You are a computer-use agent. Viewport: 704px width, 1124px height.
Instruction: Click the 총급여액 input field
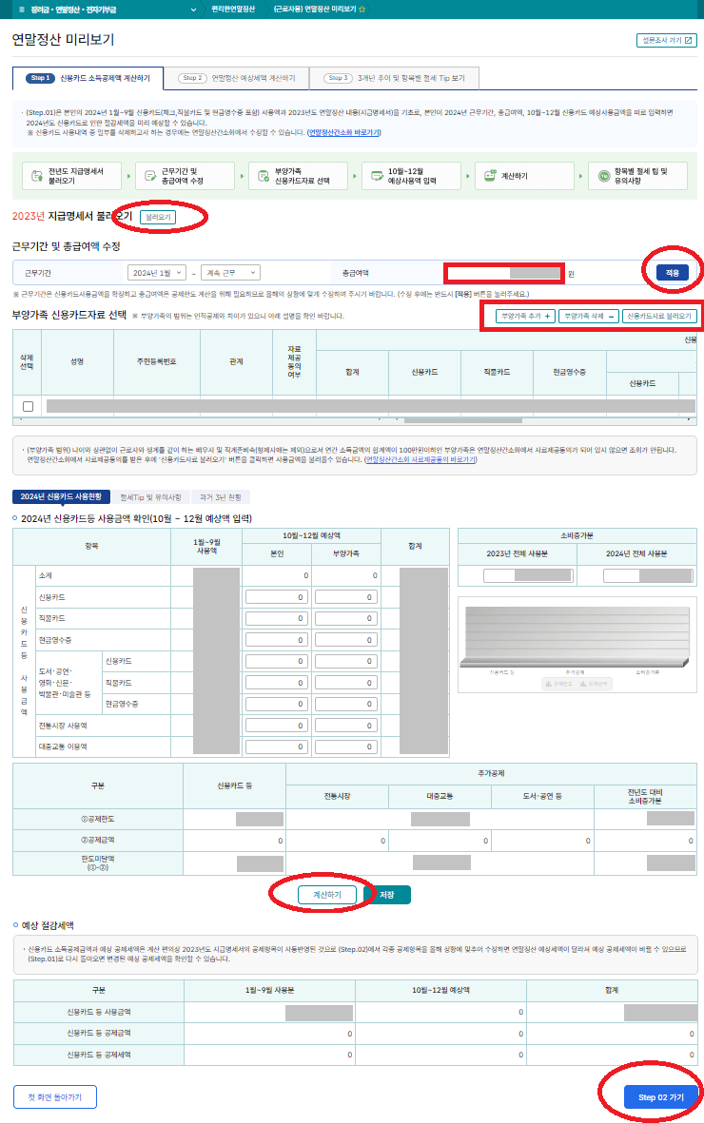pyautogui.click(x=504, y=273)
